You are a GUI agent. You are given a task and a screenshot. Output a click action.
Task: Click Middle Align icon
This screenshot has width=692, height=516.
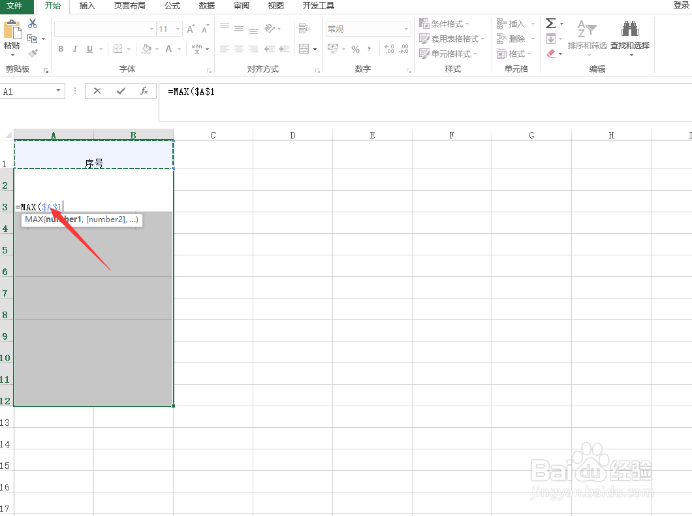pos(239,29)
